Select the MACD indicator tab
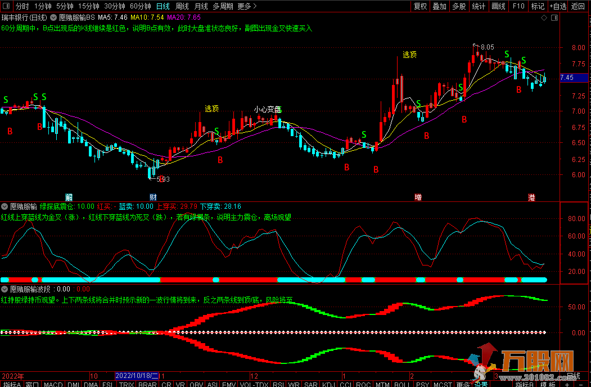591x387 pixels. coord(53,384)
